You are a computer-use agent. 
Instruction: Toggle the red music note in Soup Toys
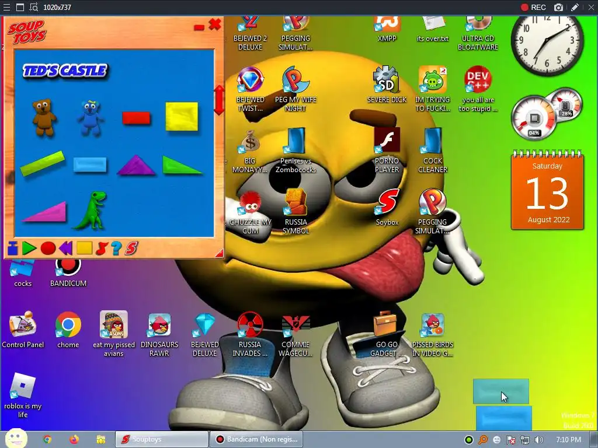click(x=102, y=249)
